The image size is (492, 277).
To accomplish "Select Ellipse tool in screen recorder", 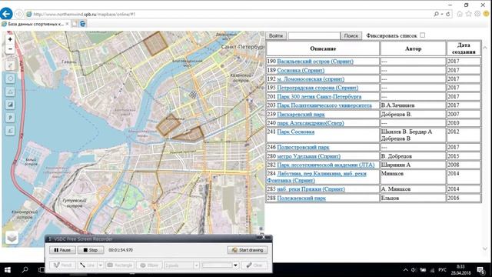I will coord(149,265).
